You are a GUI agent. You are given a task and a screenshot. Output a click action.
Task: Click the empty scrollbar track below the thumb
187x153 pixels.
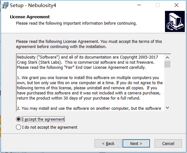pos(167,86)
